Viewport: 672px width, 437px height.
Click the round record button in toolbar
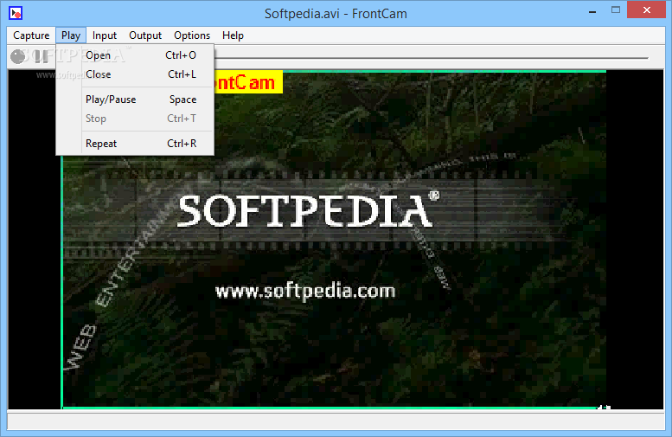coord(18,56)
